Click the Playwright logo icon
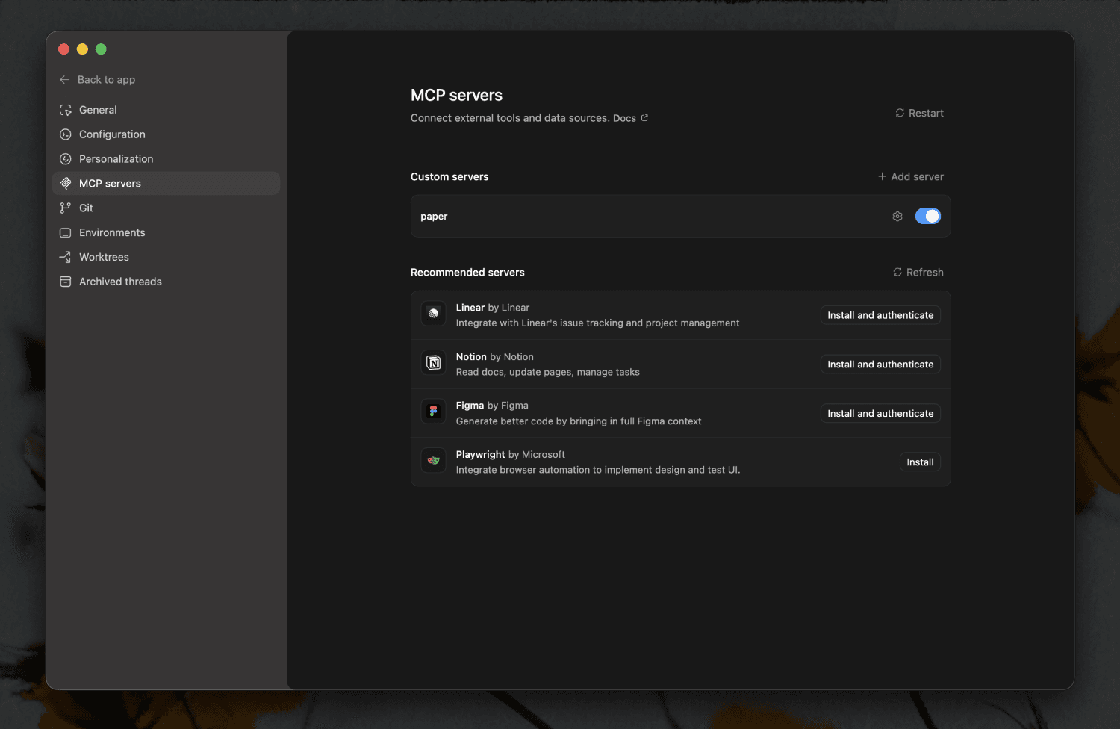Screen dimensions: 1120x729 [434, 461]
